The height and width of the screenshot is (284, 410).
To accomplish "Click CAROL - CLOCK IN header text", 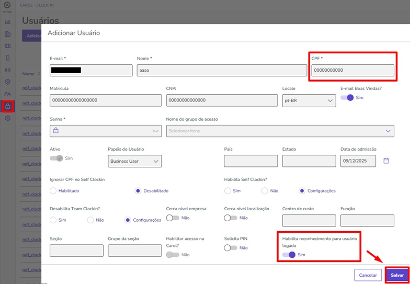I will pos(37,5).
